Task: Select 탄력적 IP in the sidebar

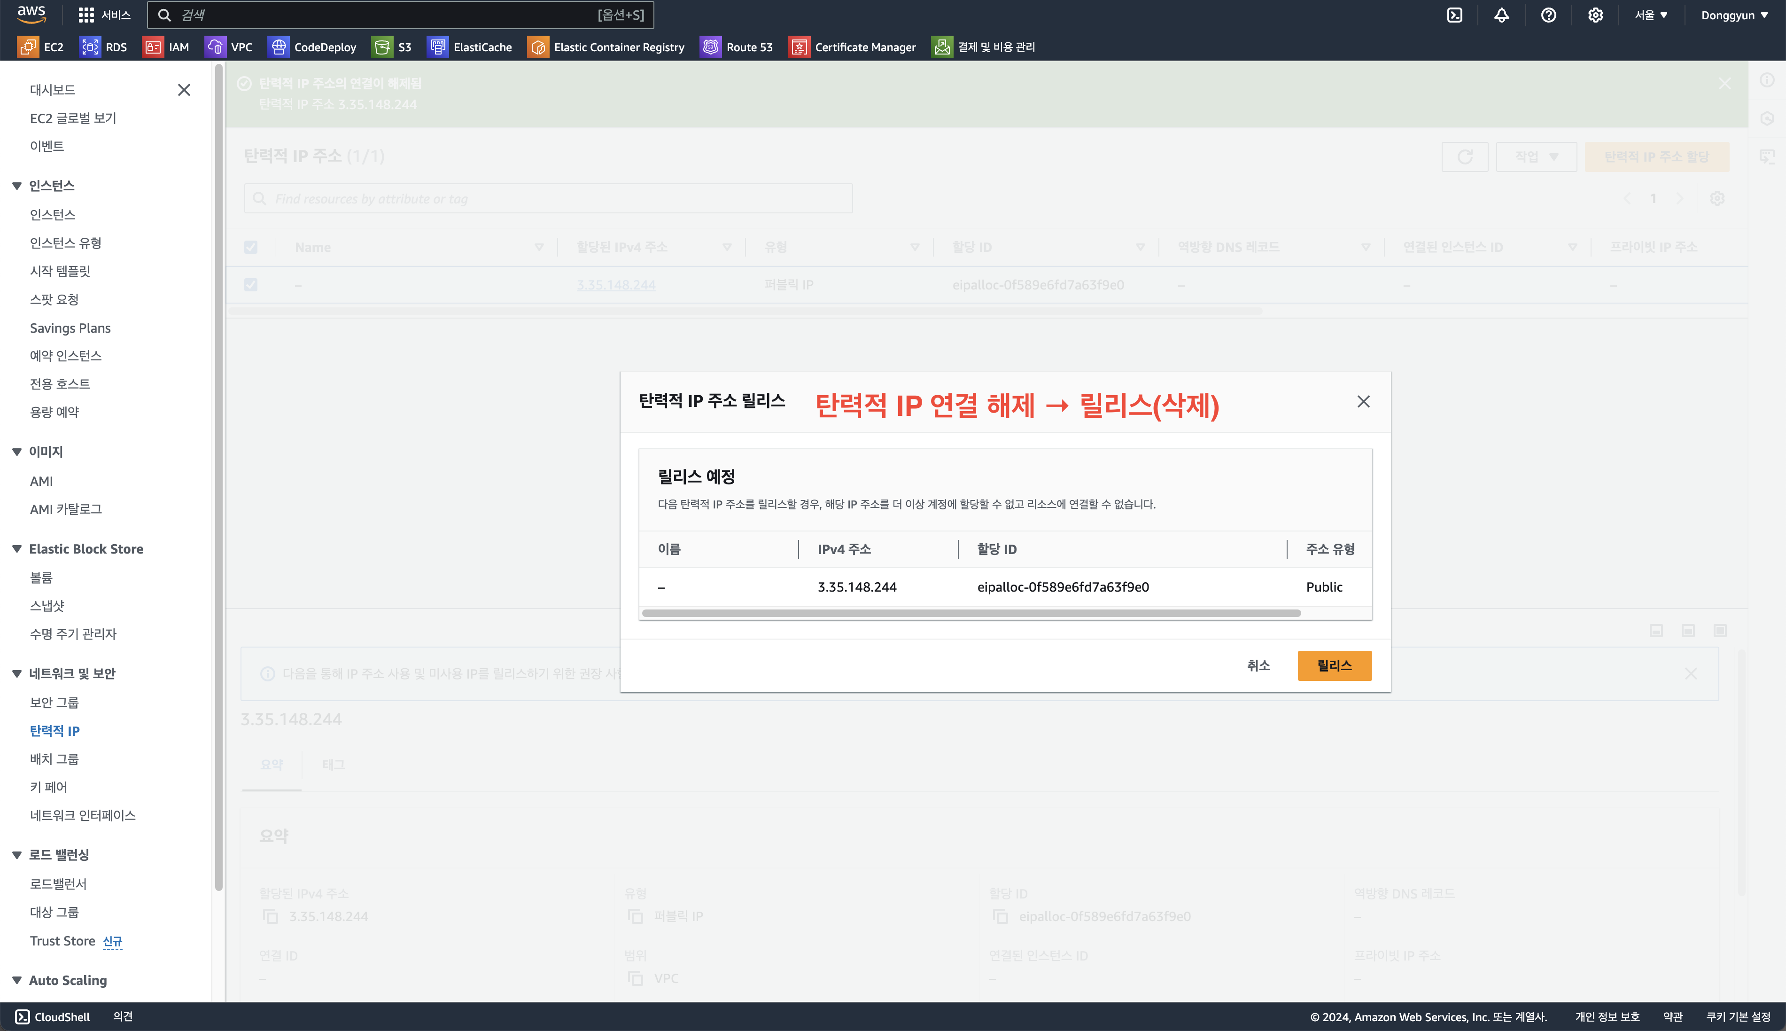Action: coord(54,731)
